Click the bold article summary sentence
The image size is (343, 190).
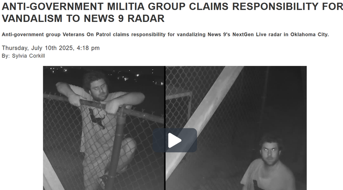[165, 35]
